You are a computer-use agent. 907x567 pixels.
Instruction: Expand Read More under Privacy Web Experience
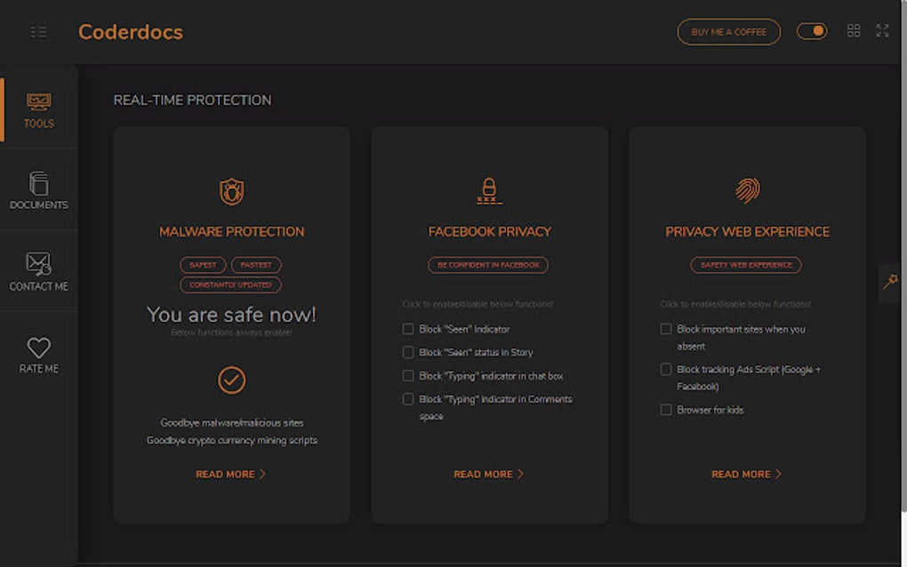pos(747,475)
